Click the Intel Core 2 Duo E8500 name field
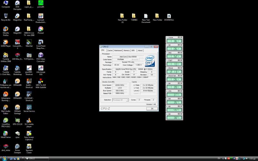The height and width of the screenshot is (161, 258). coord(128,57)
